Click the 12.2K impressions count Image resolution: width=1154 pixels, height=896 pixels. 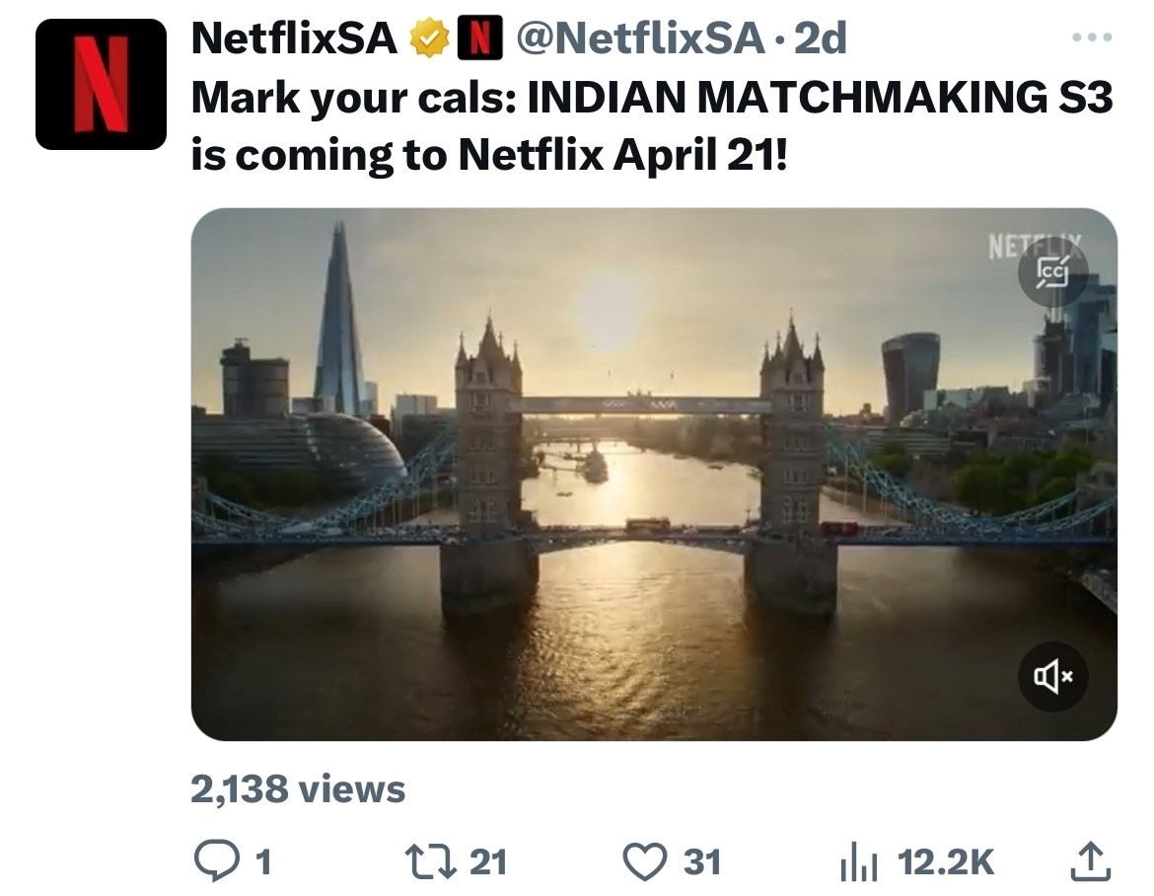[946, 861]
